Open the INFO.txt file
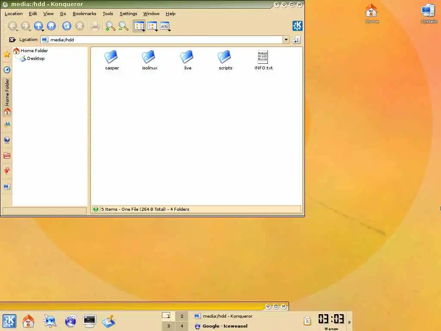Screen dimensions: 441x331 pyautogui.click(x=263, y=60)
